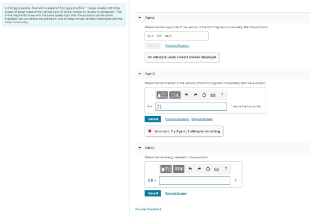Open Greek symbols palette in Part C

click(x=178, y=169)
